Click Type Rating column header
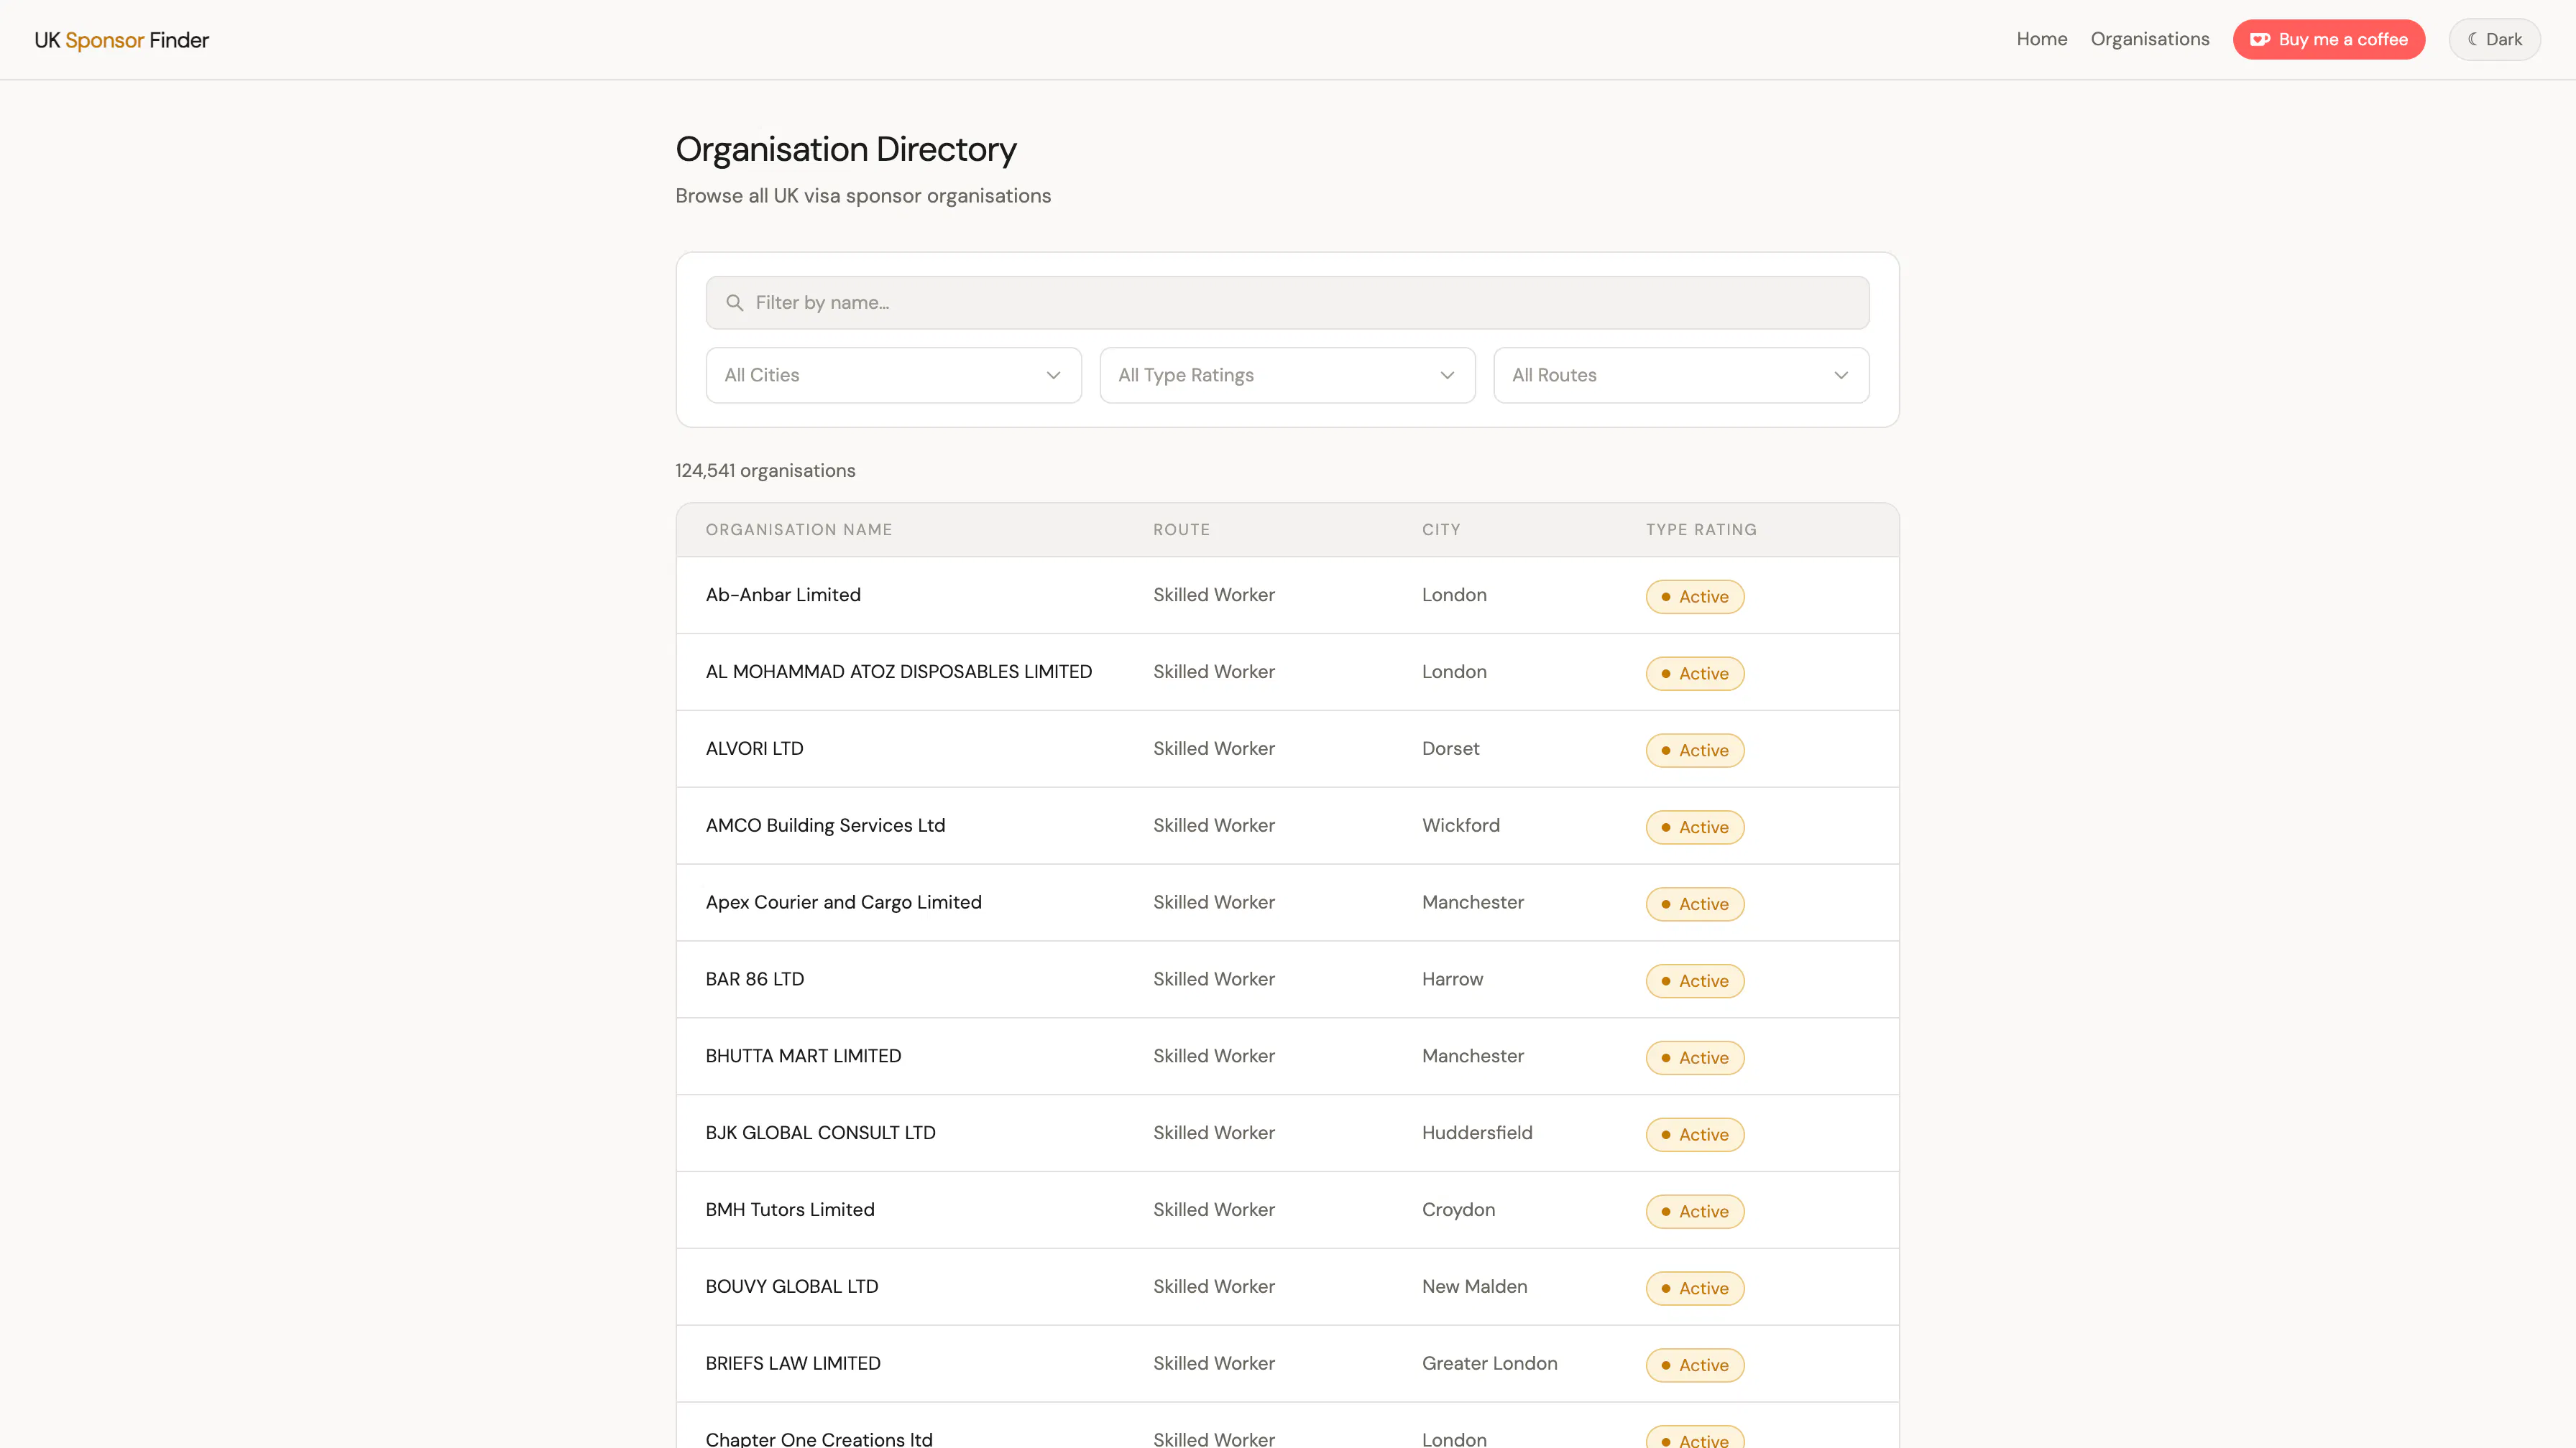Image resolution: width=2576 pixels, height=1448 pixels. (1701, 529)
